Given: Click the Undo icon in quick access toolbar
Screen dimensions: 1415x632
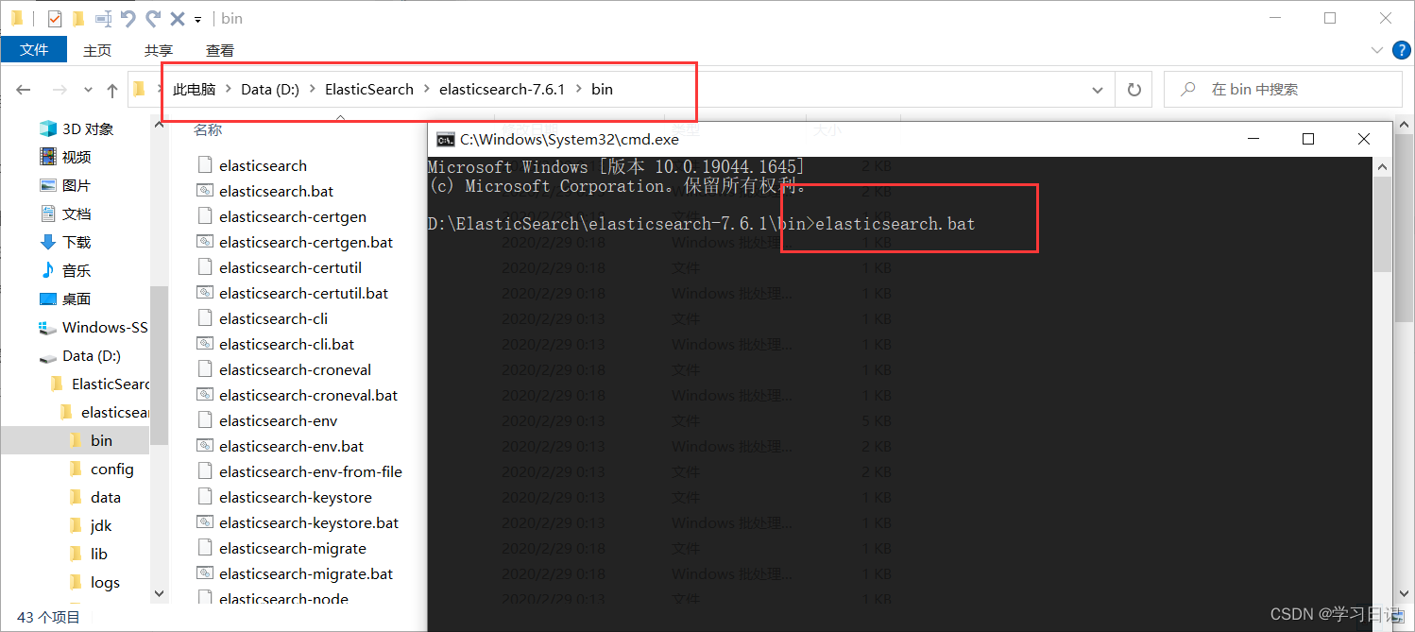Looking at the screenshot, I should pos(128,18).
